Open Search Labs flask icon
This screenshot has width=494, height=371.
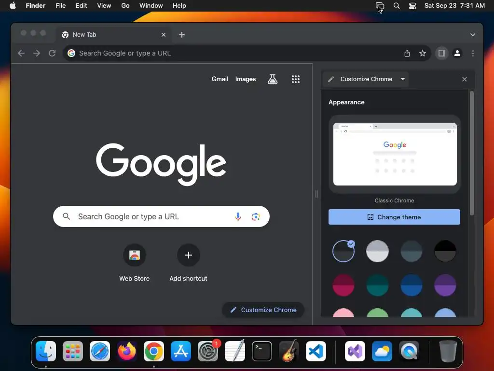point(273,79)
